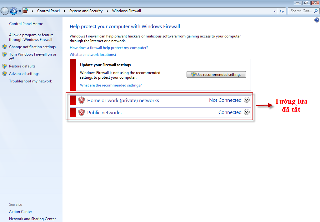Click the red shield icon for Public networks
This screenshot has width=320, height=222.
click(x=82, y=112)
